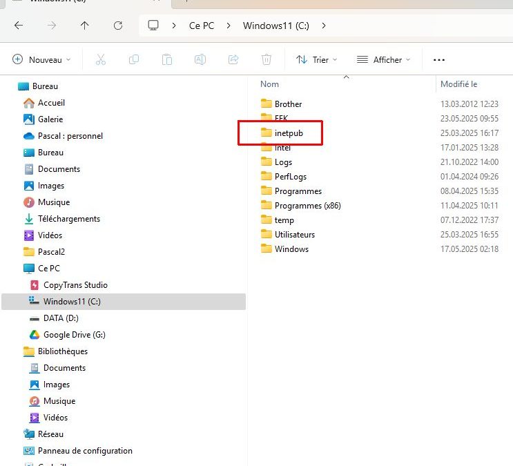
Task: Go back with the left arrow
Action: coord(19,25)
